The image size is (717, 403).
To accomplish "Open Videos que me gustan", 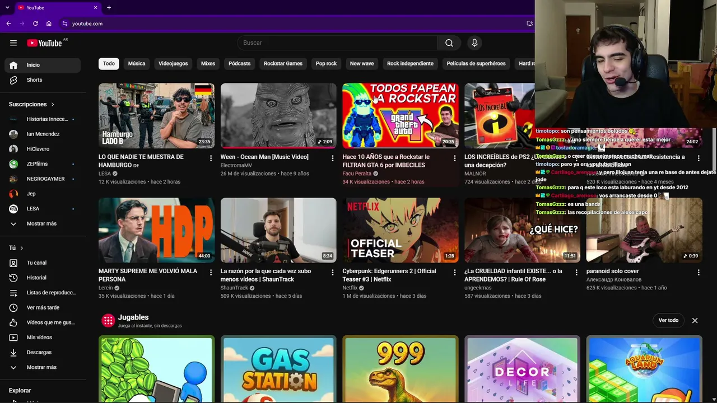I will (43, 322).
